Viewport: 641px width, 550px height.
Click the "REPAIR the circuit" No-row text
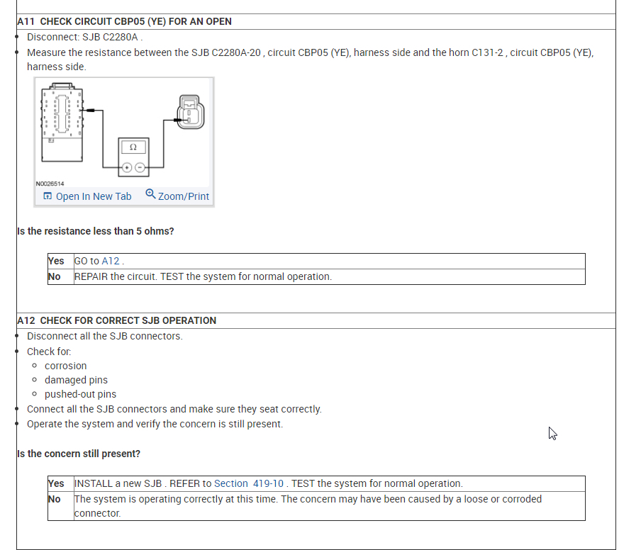[202, 276]
